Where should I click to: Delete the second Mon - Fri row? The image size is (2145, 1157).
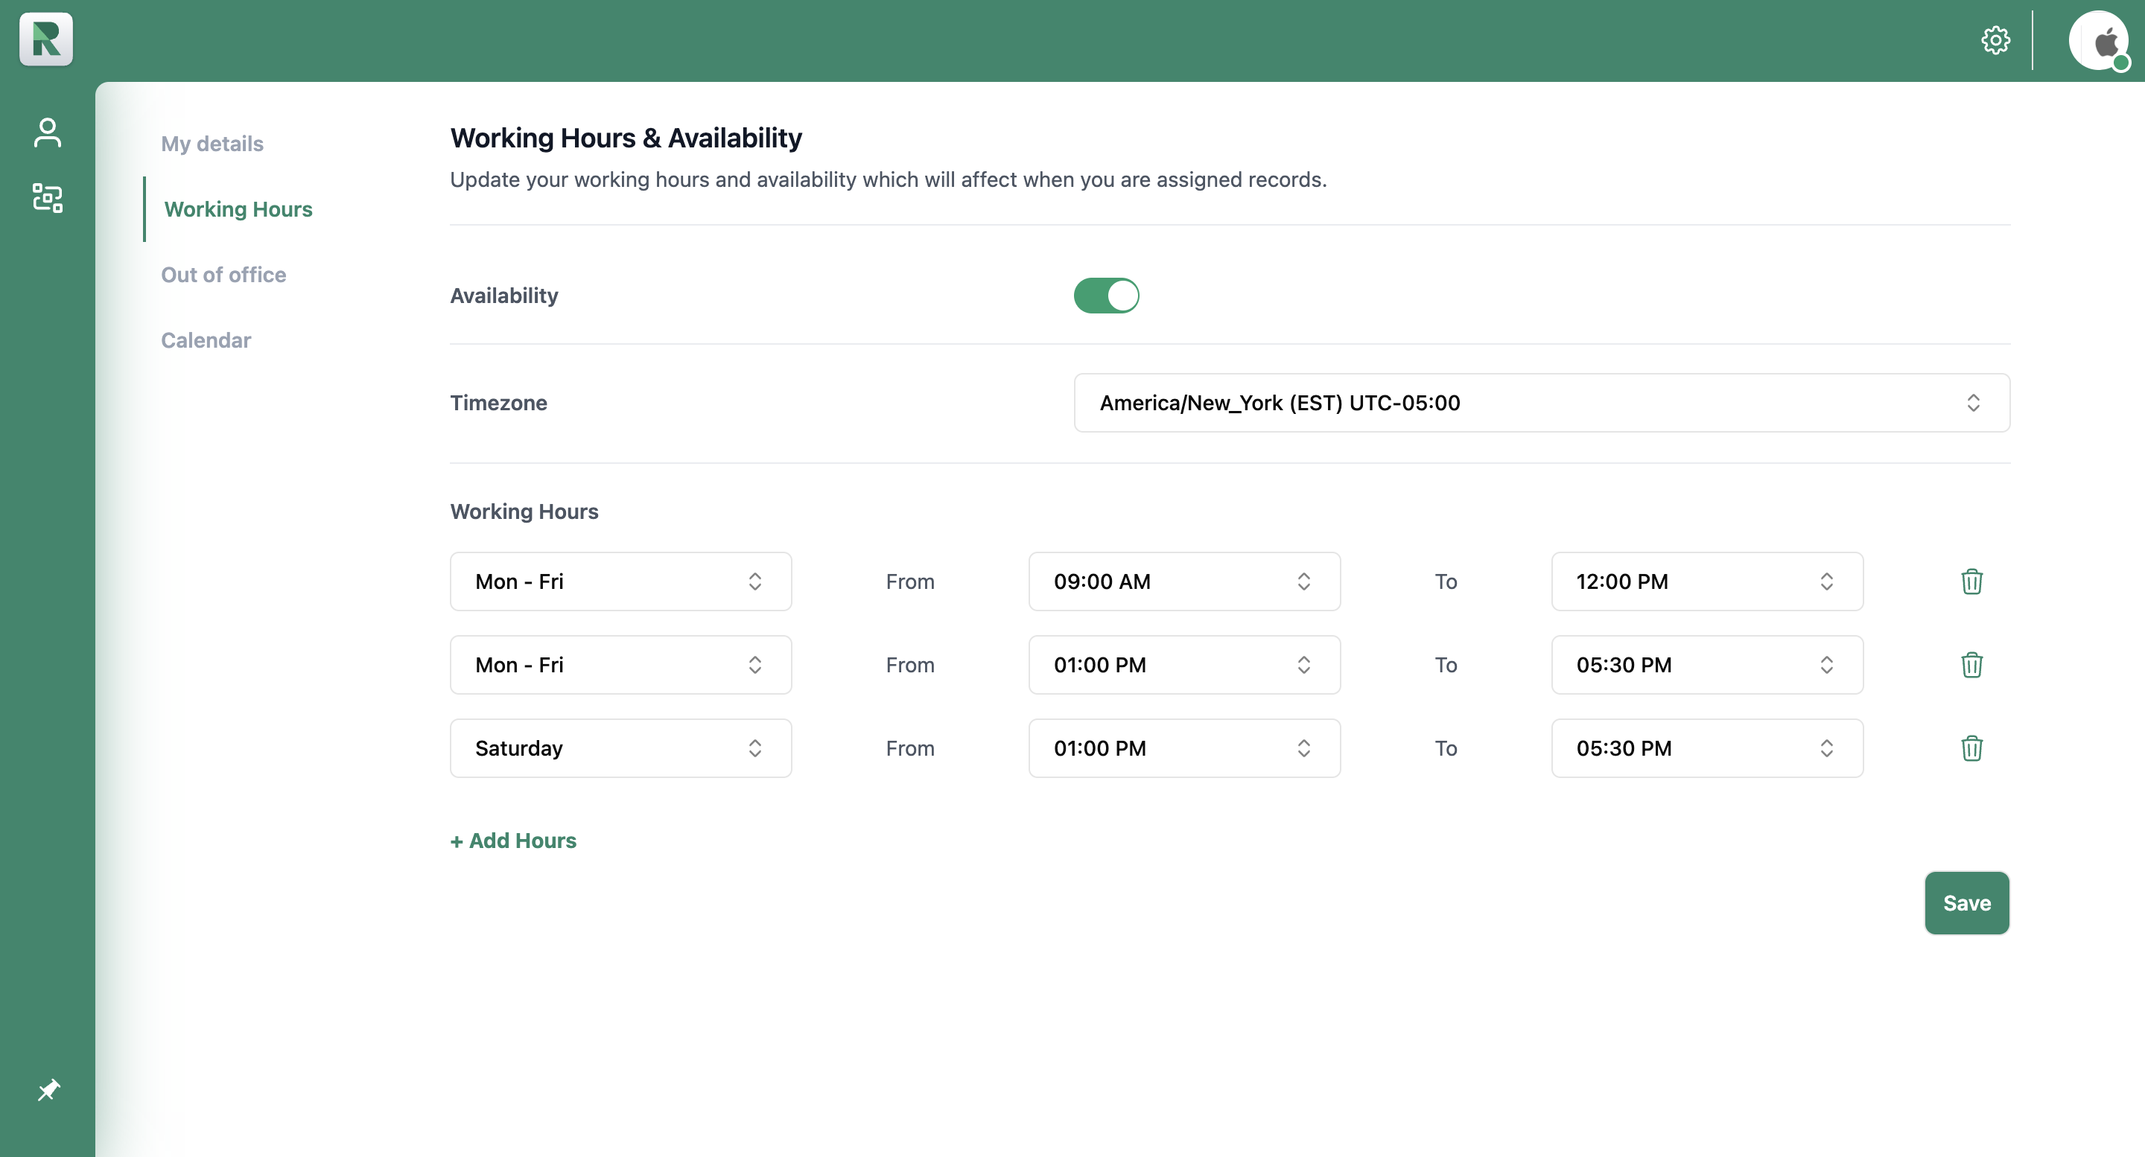(x=1971, y=664)
